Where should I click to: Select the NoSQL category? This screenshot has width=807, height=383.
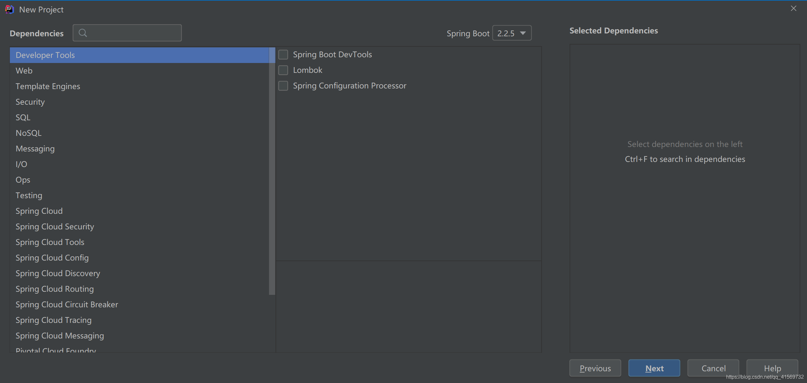(29, 133)
